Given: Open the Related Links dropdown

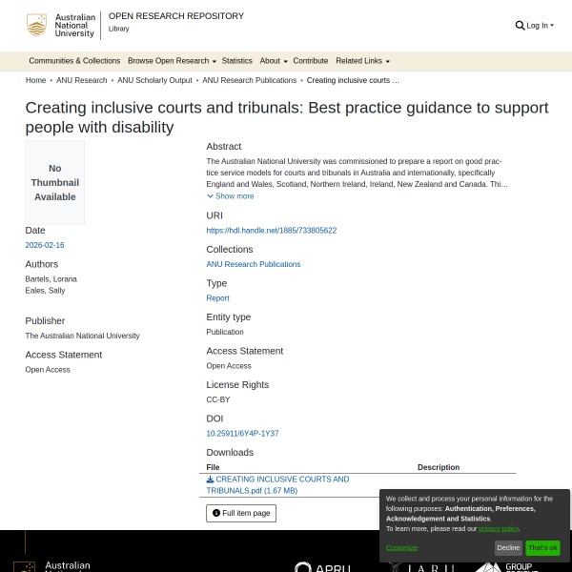Looking at the screenshot, I should click(x=362, y=61).
